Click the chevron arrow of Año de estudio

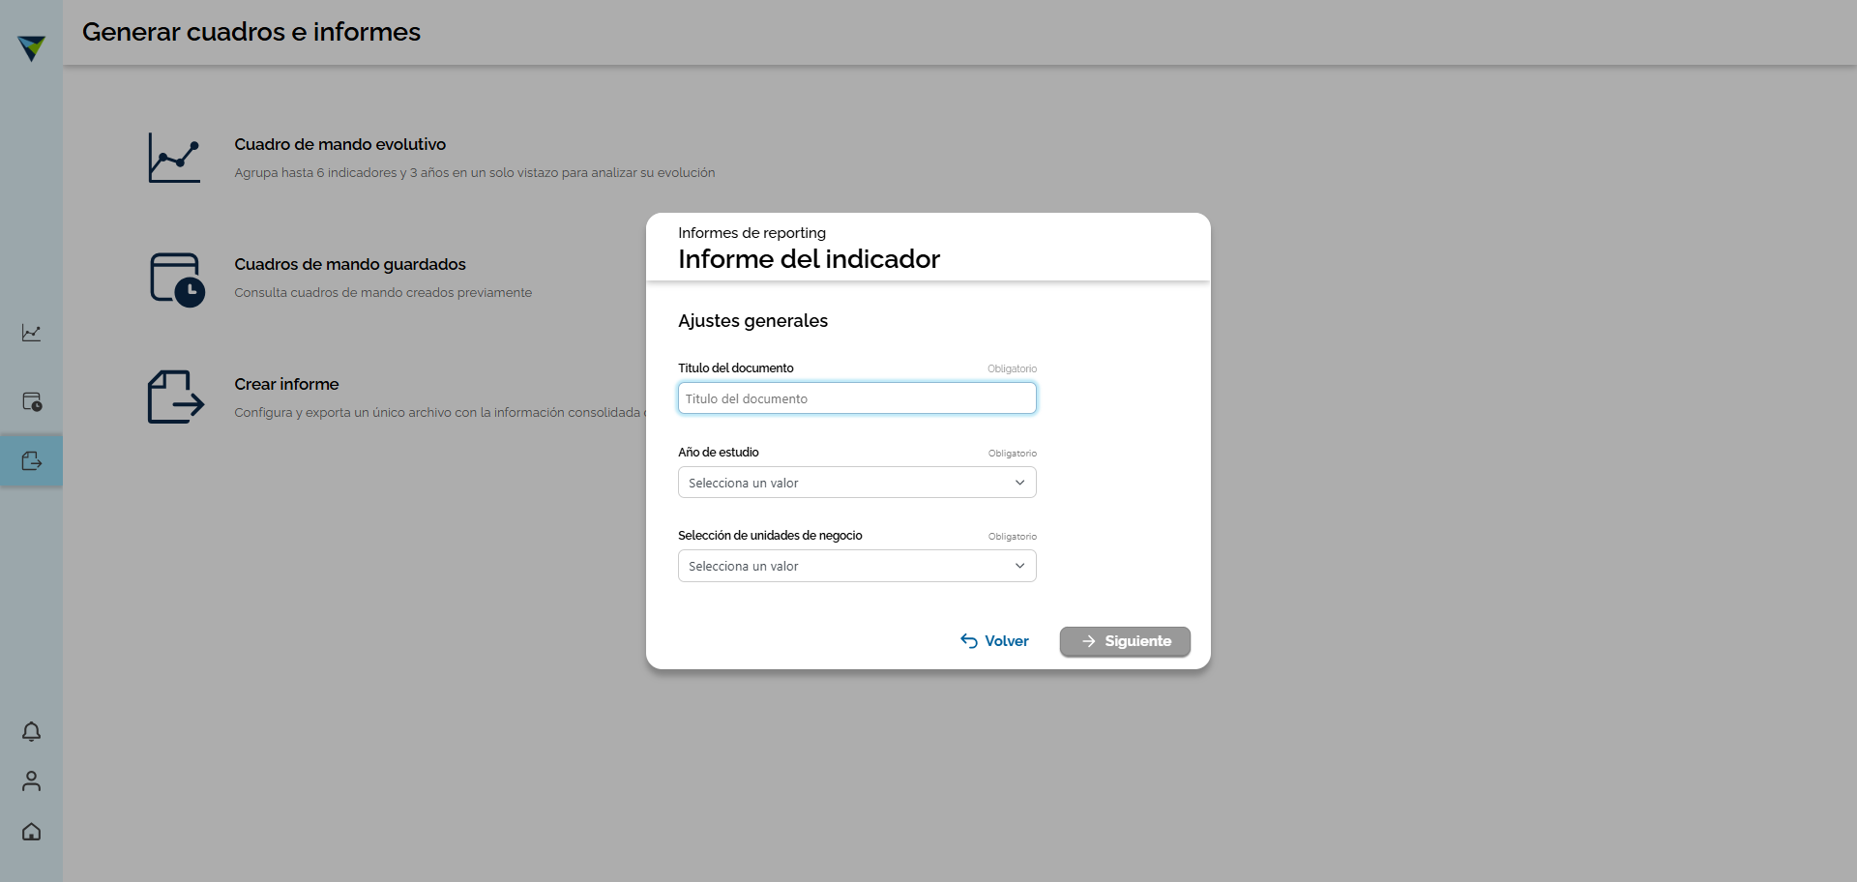(x=1019, y=483)
